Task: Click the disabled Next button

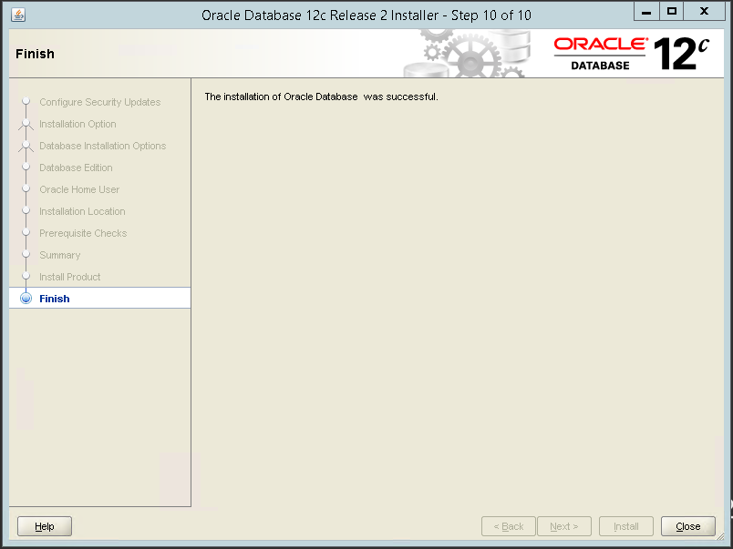Action: pyautogui.click(x=564, y=526)
